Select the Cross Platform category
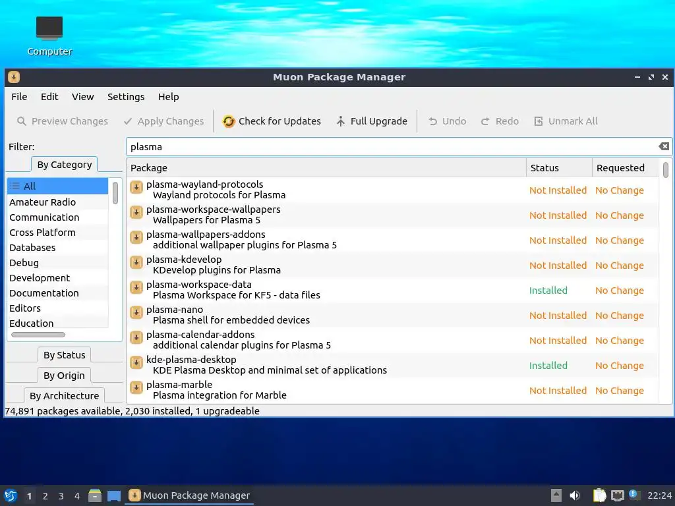The width and height of the screenshot is (675, 506). pyautogui.click(x=57, y=233)
